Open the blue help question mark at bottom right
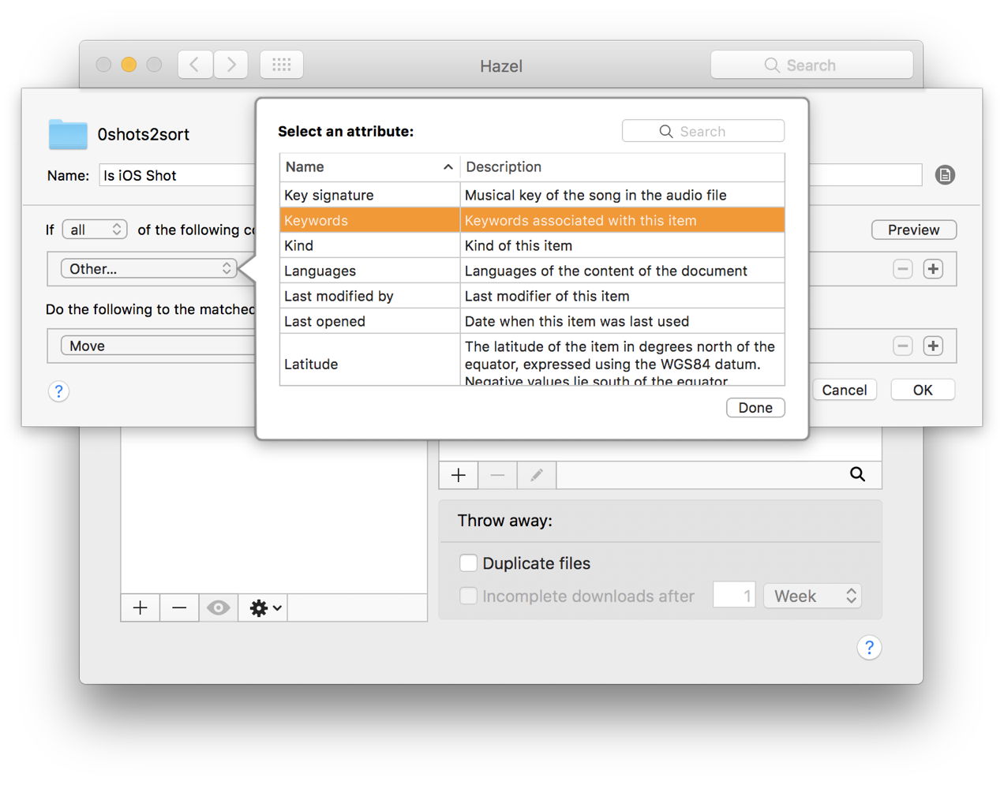 pos(869,647)
